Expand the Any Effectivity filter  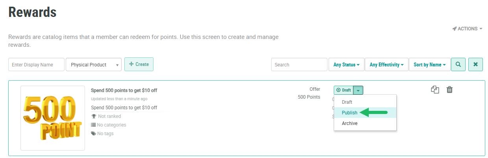click(386, 65)
